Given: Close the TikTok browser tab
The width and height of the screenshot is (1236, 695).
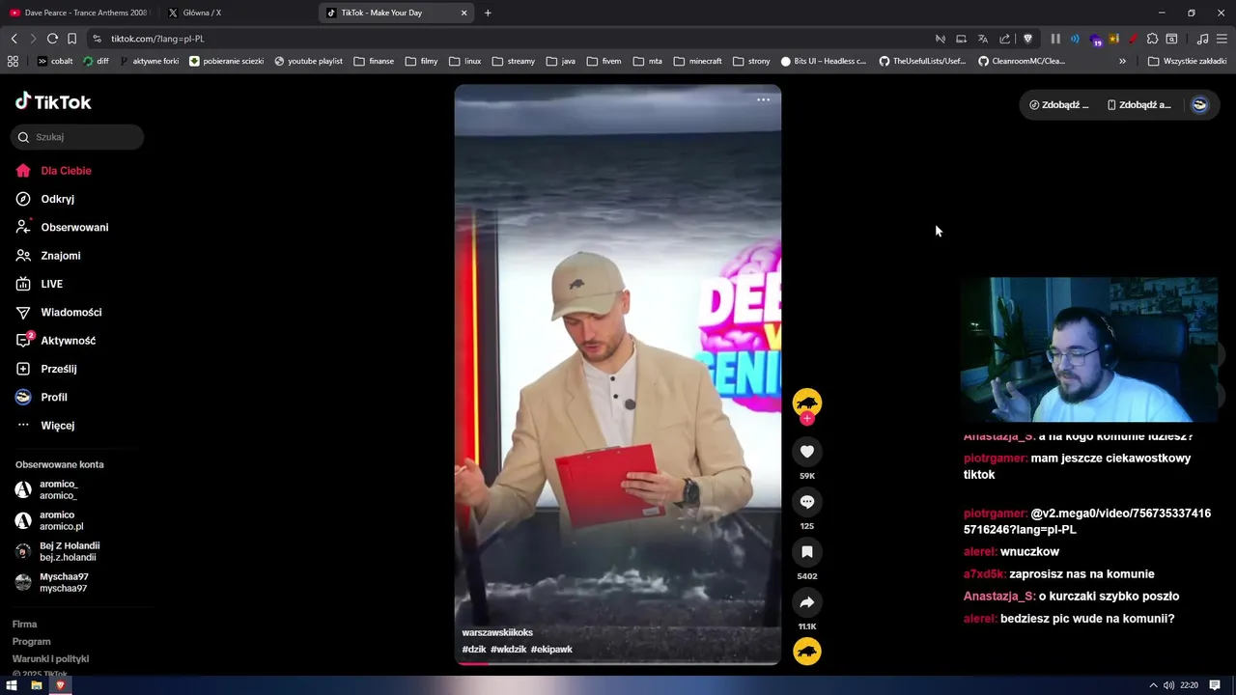Looking at the screenshot, I should tap(463, 13).
